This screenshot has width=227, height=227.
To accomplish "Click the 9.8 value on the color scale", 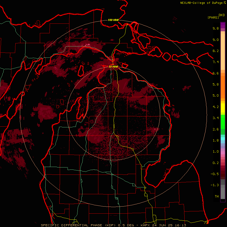I will (x=216, y=28).
